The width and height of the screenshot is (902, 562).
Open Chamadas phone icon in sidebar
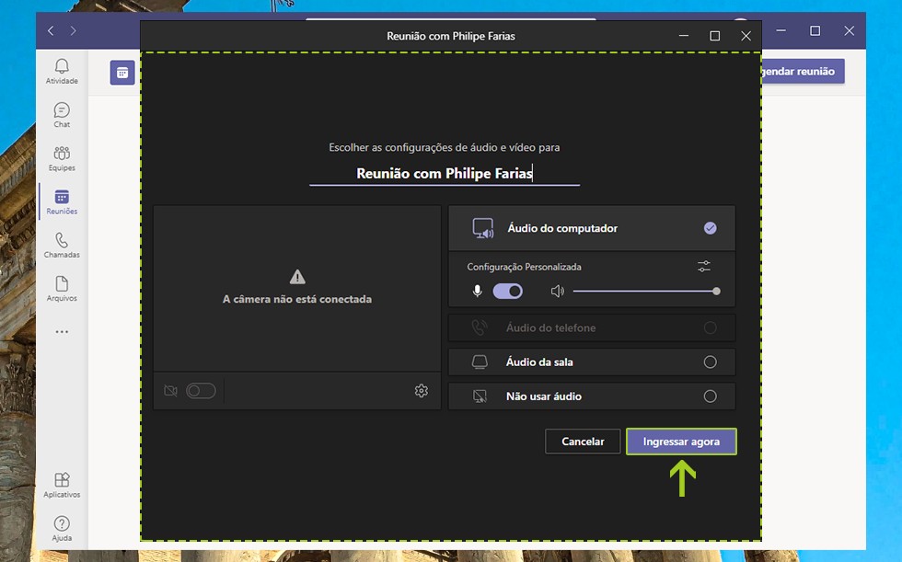[x=62, y=245]
